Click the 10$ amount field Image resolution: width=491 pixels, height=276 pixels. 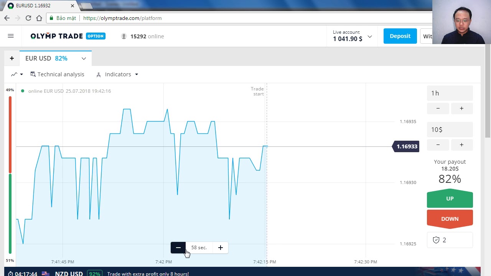tap(450, 130)
